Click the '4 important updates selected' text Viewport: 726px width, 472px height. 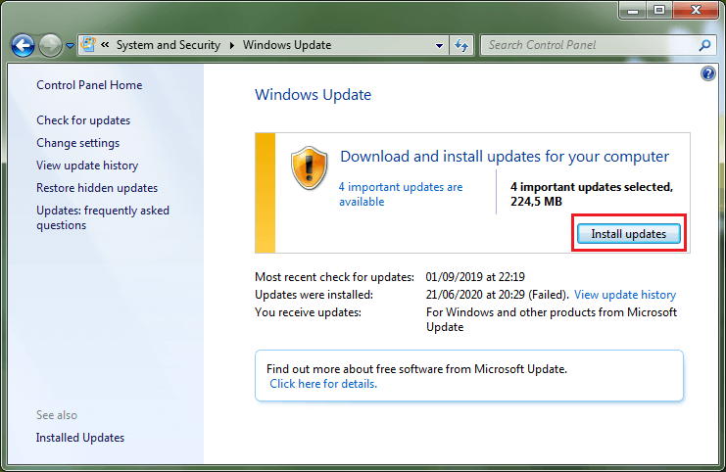pyautogui.click(x=591, y=194)
